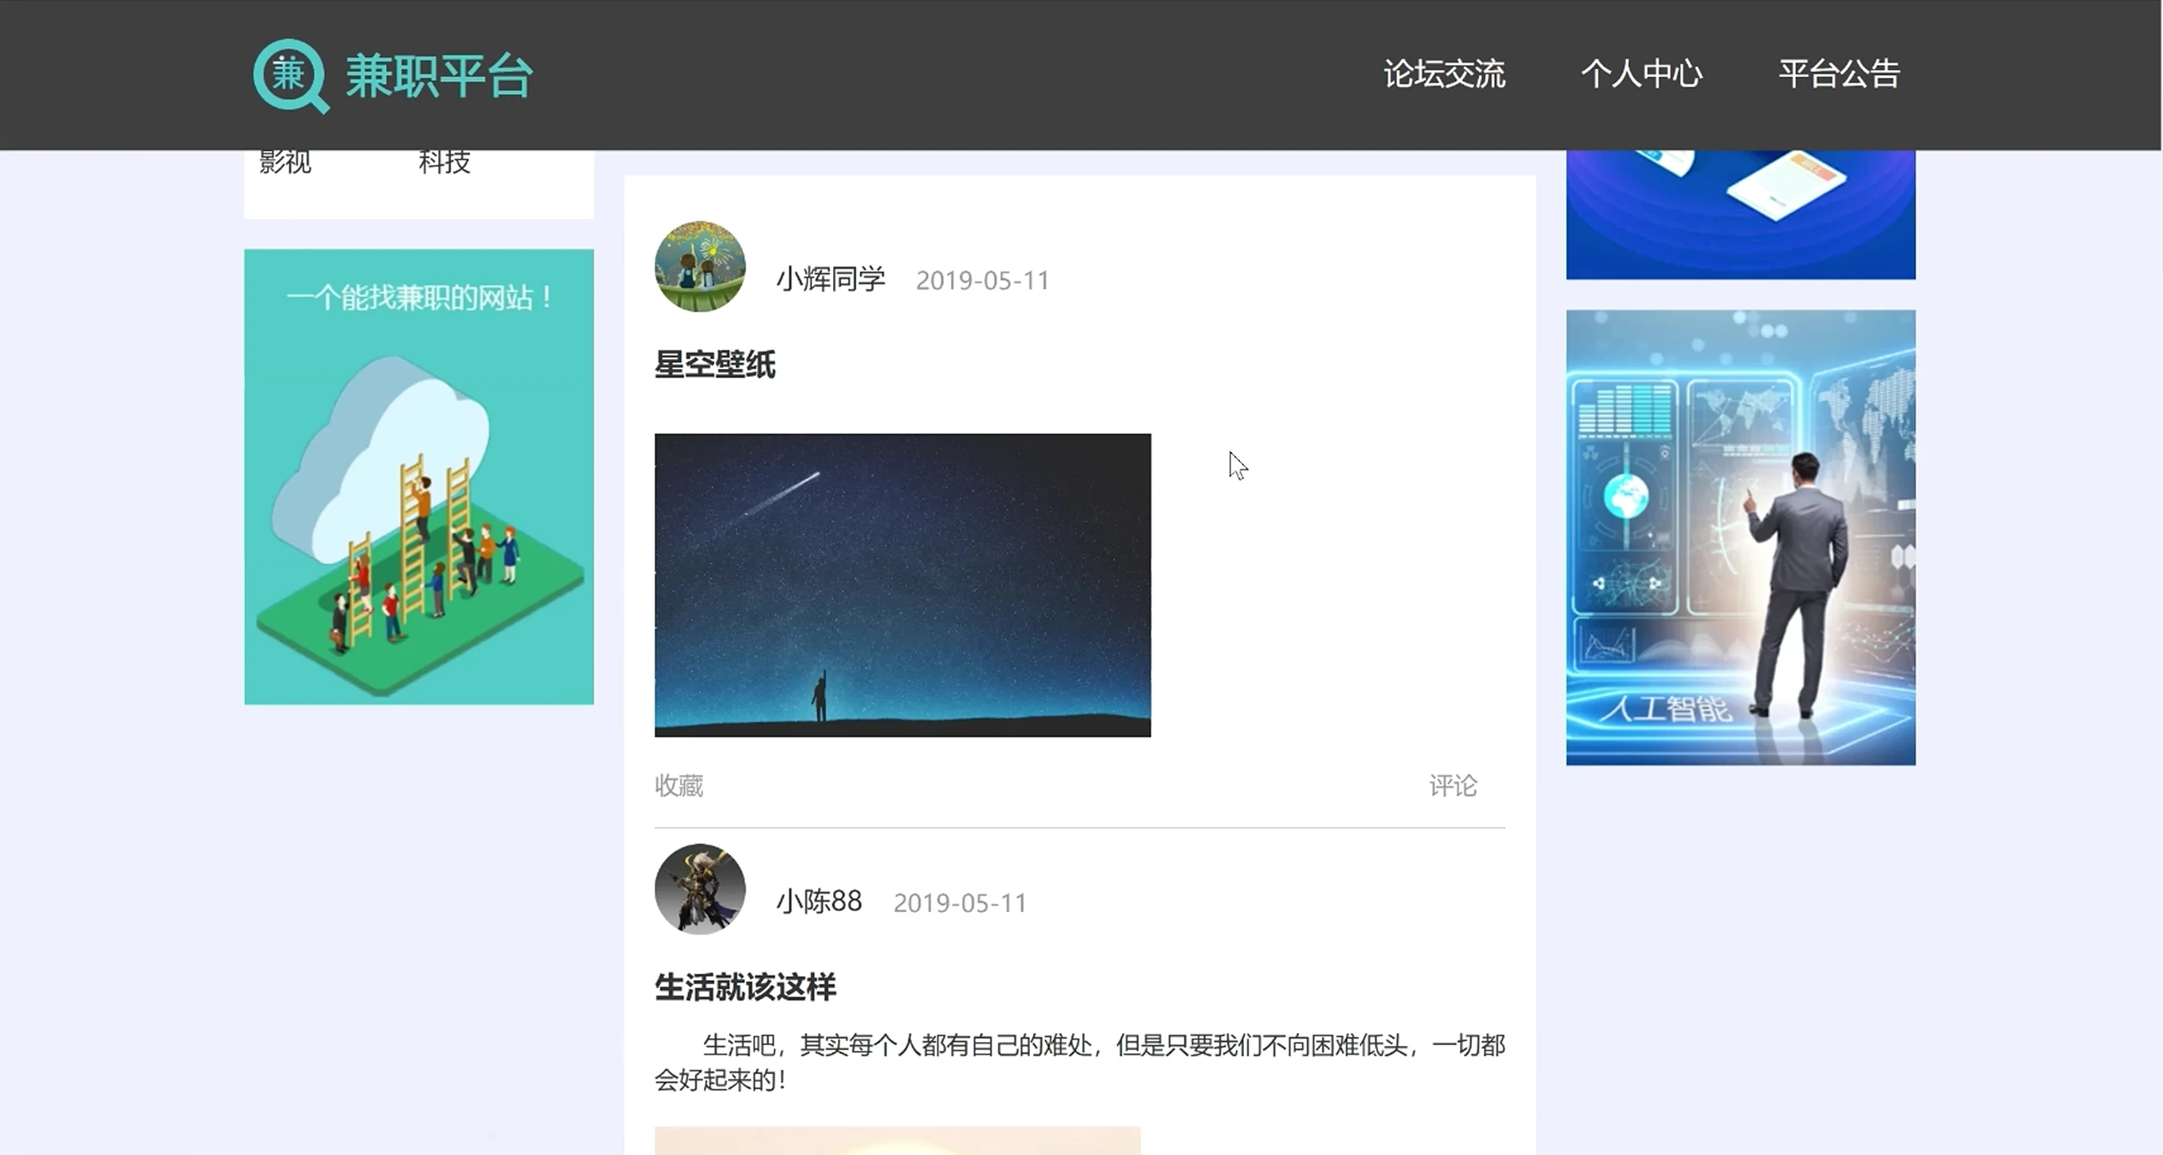Viewport: 2163px width, 1155px height.
Task: Go to 个人中心 in navigation bar
Action: click(1641, 74)
